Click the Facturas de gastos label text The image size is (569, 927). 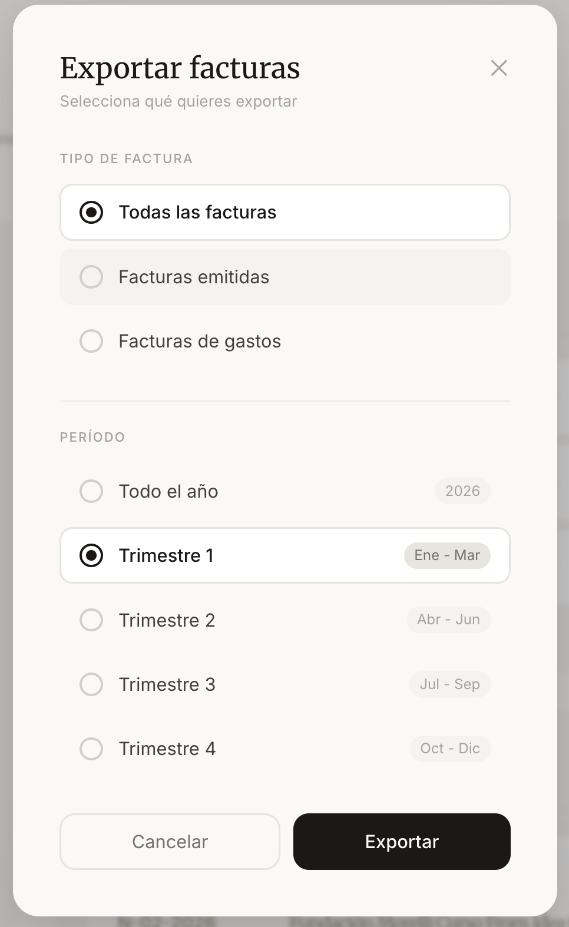pyautogui.click(x=200, y=341)
